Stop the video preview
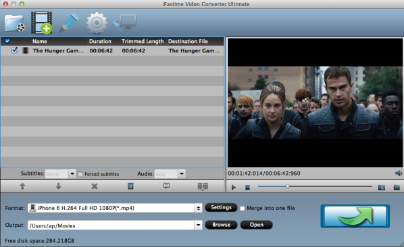This screenshot has height=247, width=404. pos(248,187)
